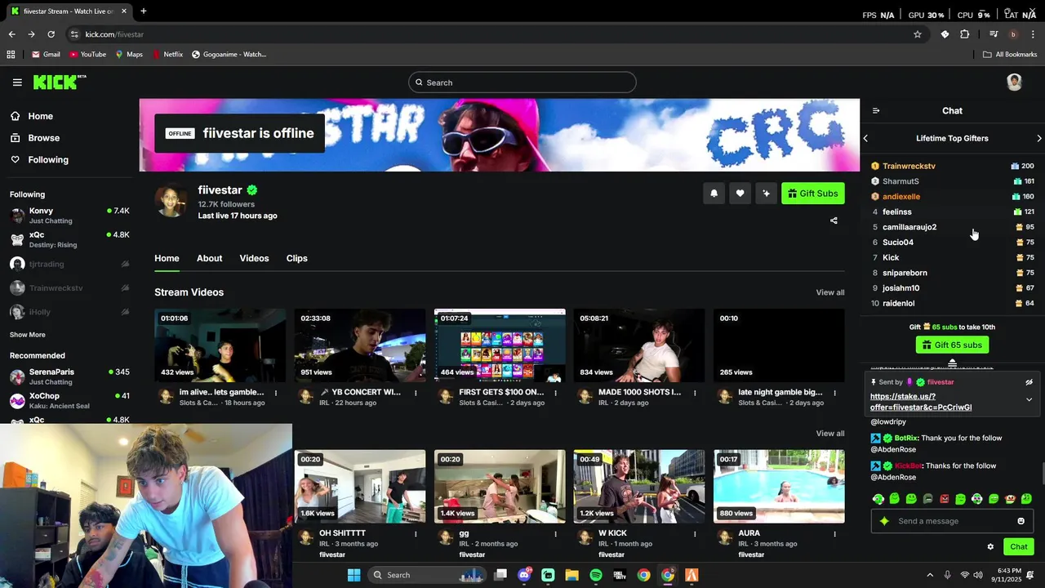Open Spotify from the taskbar
This screenshot has width=1045, height=588.
(596, 575)
